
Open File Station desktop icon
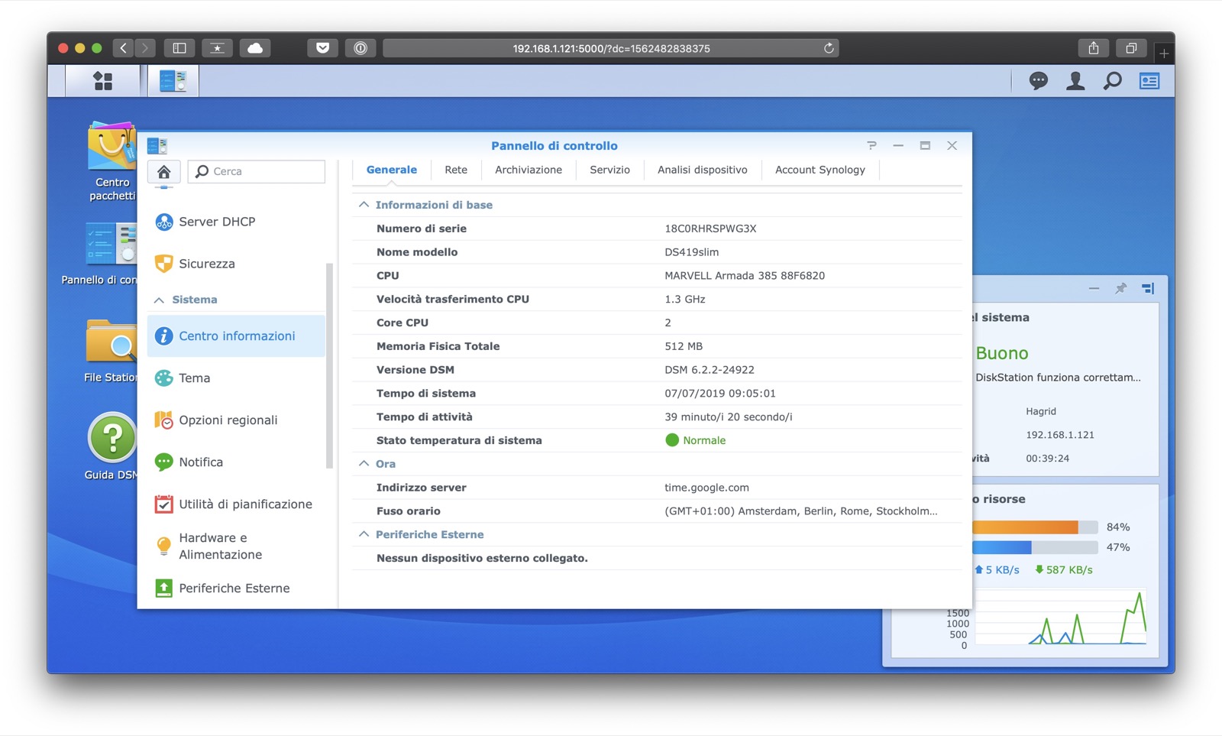[x=112, y=351]
